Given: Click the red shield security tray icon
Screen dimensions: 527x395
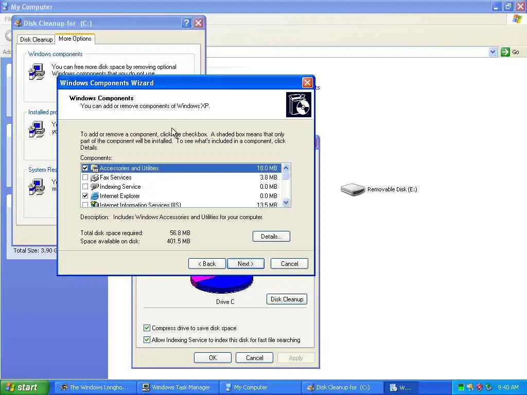Looking at the screenshot, I should (x=479, y=387).
